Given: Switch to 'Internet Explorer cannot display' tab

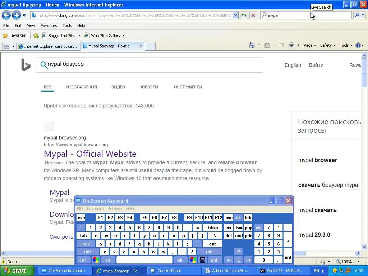Looking at the screenshot, I should pos(49,46).
